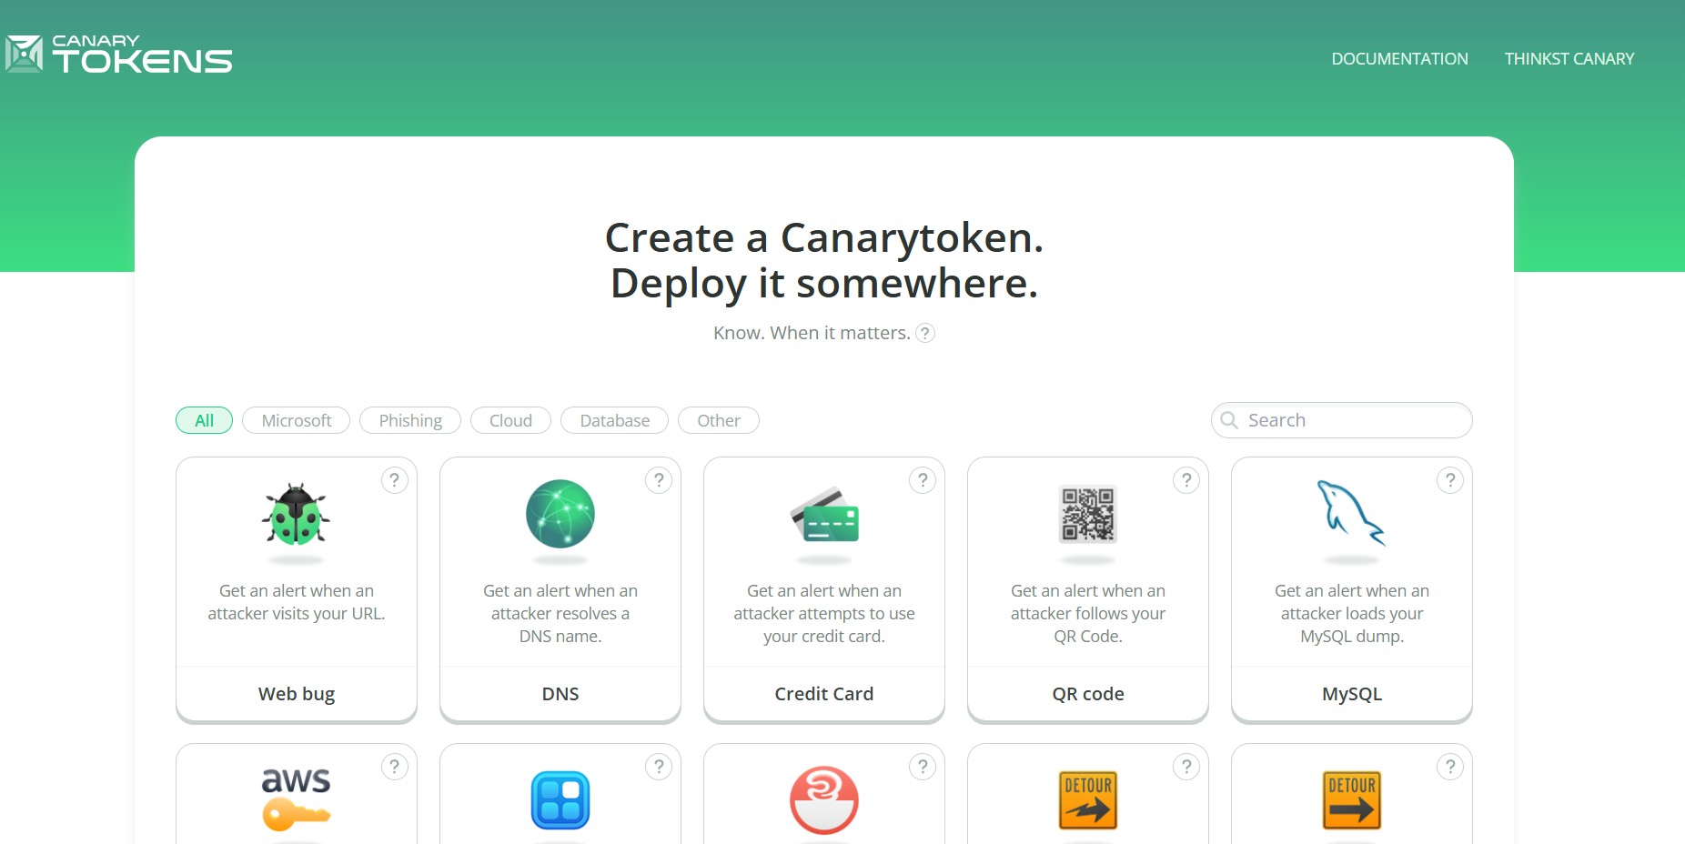Viewport: 1685px width, 844px height.
Task: Show Cloud category tokens
Action: [x=510, y=420]
